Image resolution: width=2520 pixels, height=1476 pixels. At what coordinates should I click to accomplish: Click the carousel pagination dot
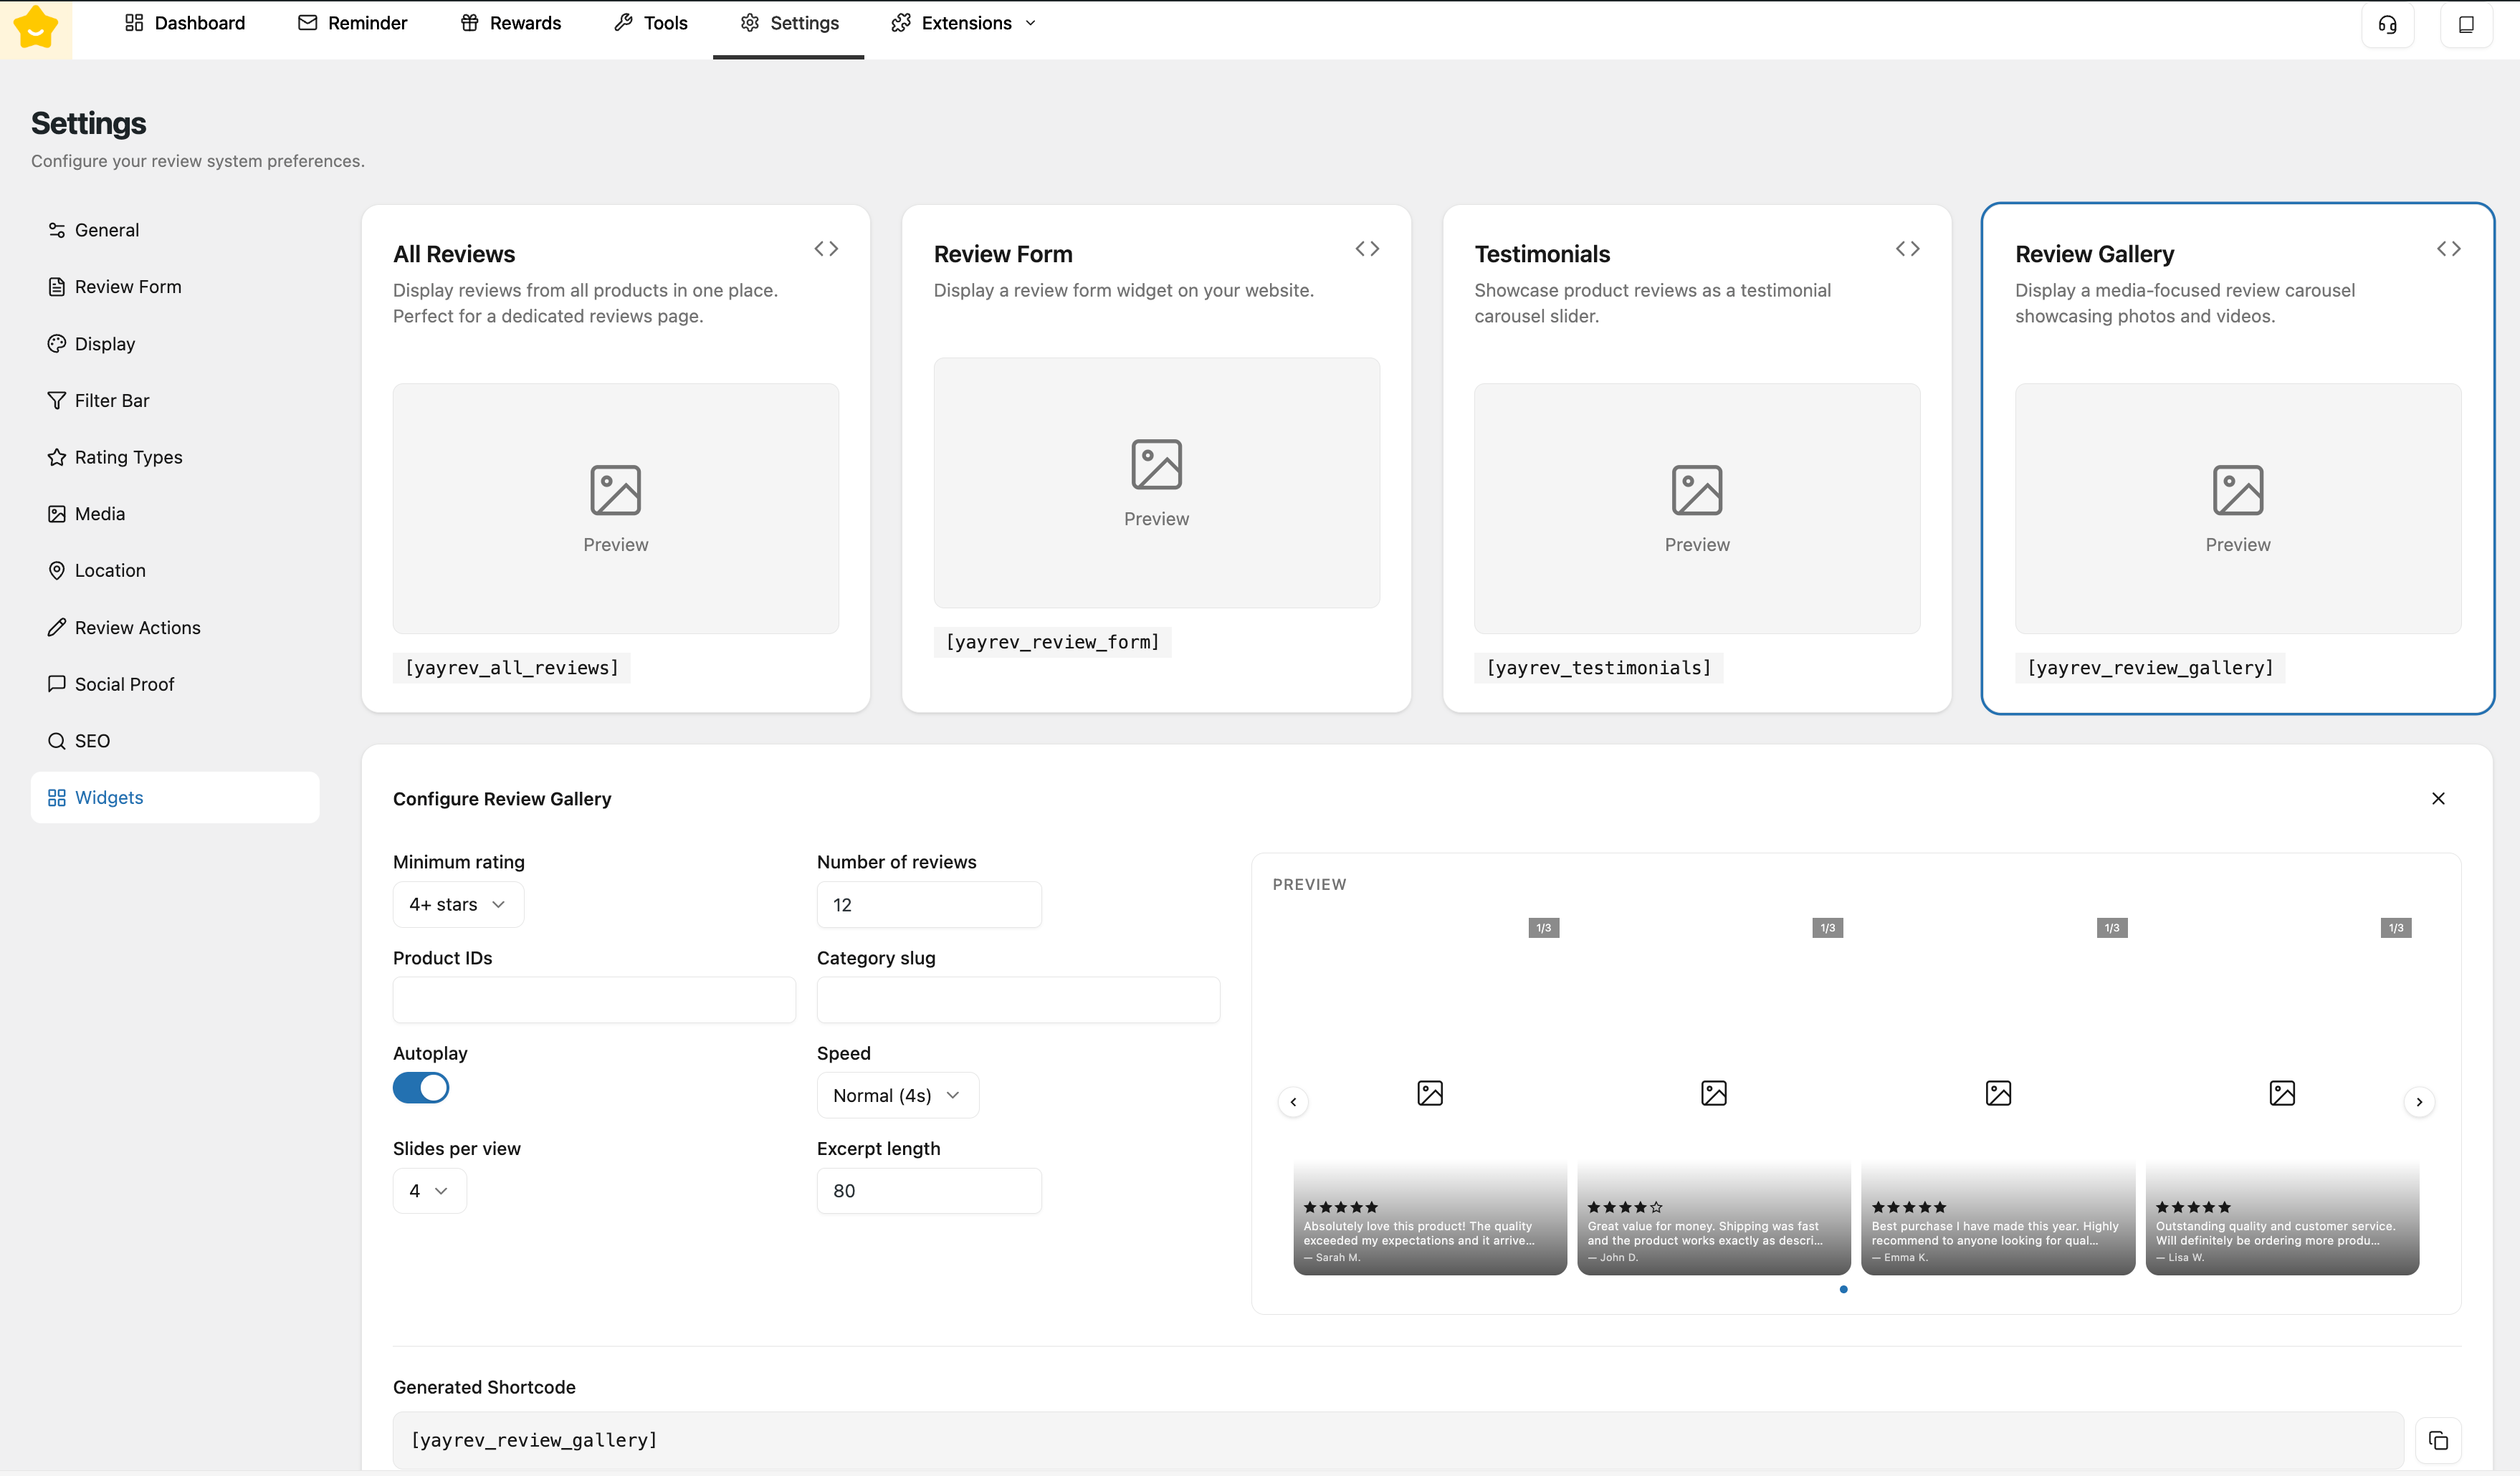(x=1843, y=1289)
